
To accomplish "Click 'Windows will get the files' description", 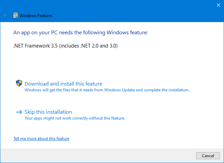I will pos(107,90).
